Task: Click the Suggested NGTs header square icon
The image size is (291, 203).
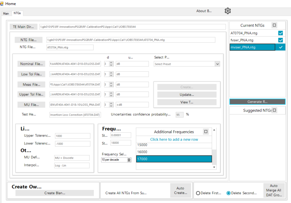Action: [x=274, y=110]
